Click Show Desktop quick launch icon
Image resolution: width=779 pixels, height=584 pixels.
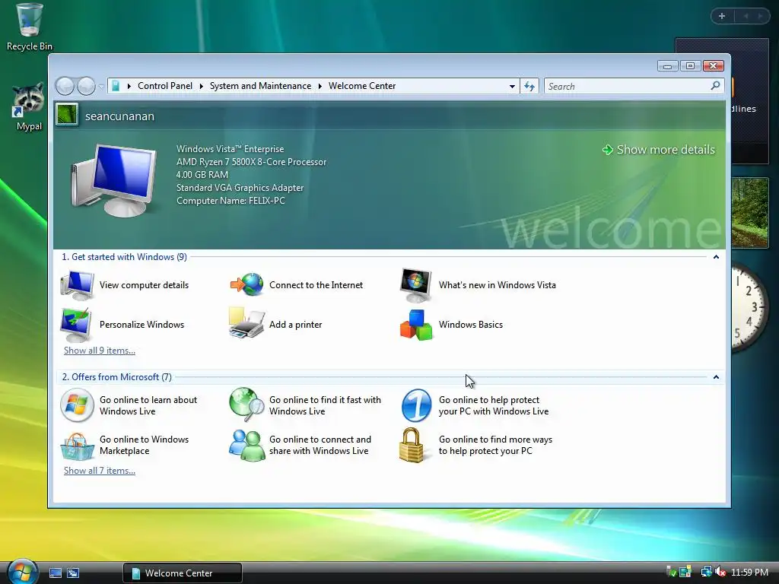click(56, 573)
